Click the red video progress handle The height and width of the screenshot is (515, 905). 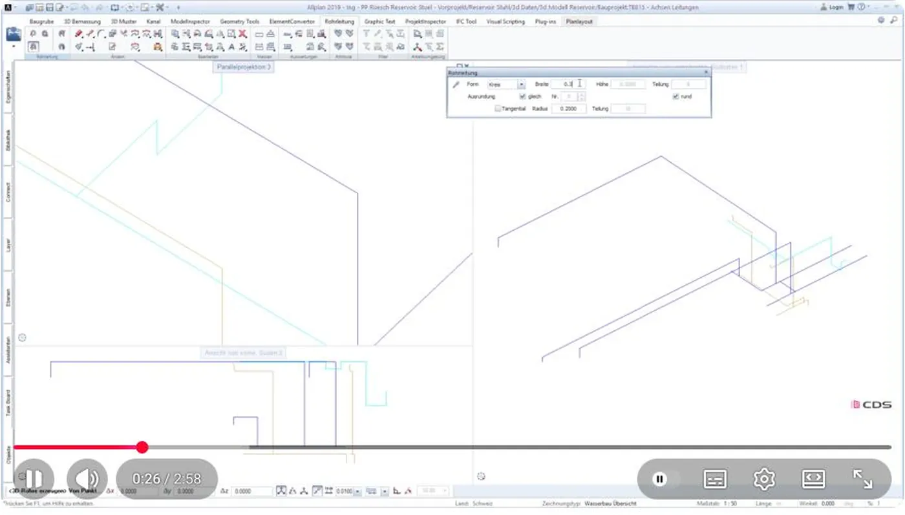point(142,447)
